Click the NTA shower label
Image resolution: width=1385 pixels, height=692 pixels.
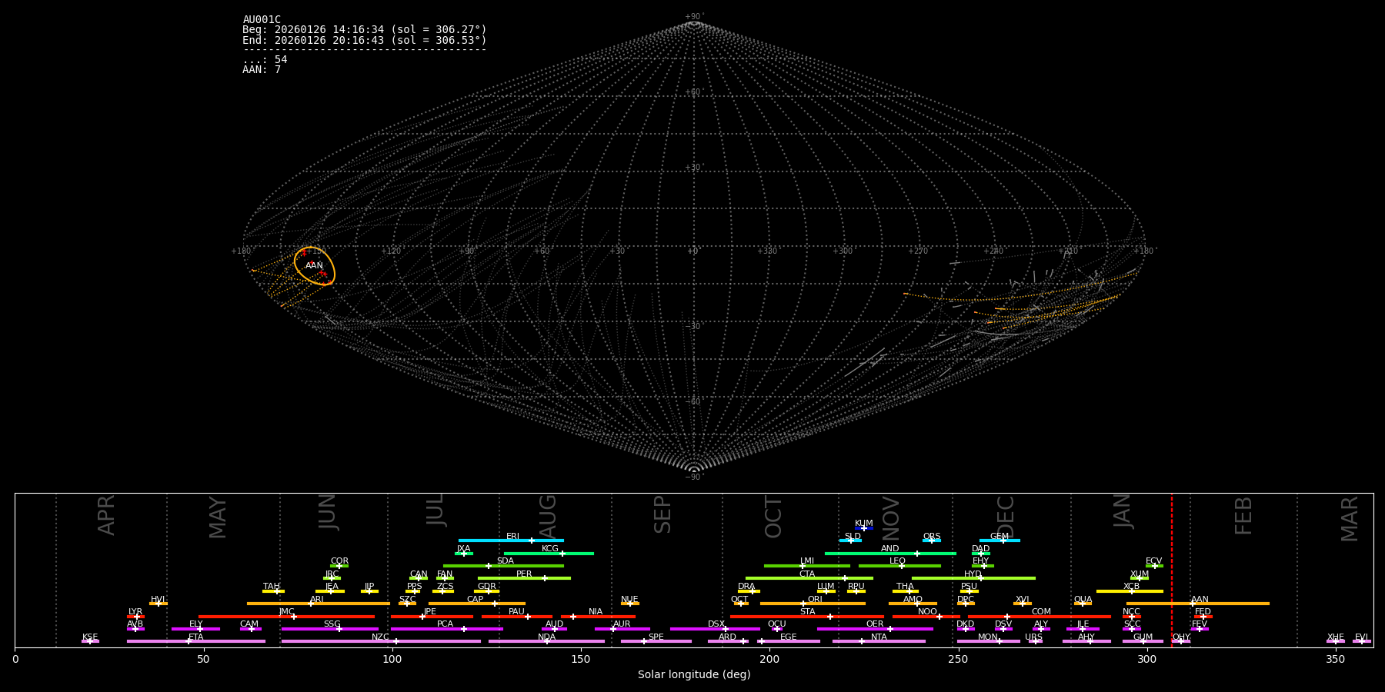click(879, 637)
